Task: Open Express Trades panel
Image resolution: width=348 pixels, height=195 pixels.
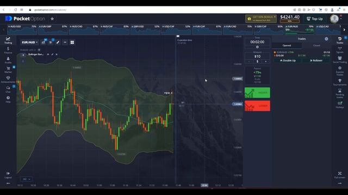Action: coord(339,71)
